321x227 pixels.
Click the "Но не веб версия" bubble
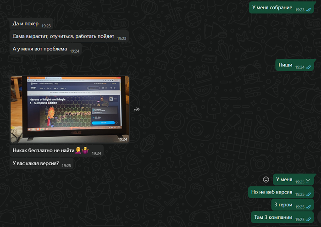(x=271, y=193)
